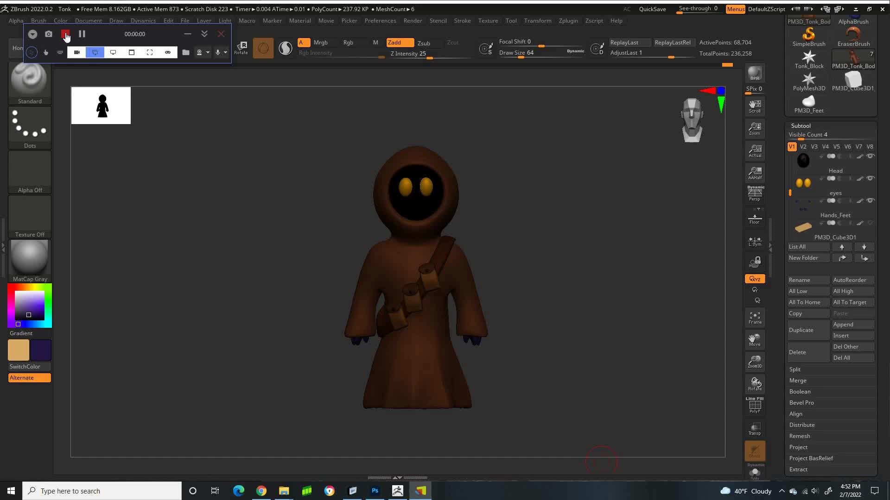The image size is (890, 500).
Task: Select the Scroll navigation icon on right shelf
Action: [754, 106]
